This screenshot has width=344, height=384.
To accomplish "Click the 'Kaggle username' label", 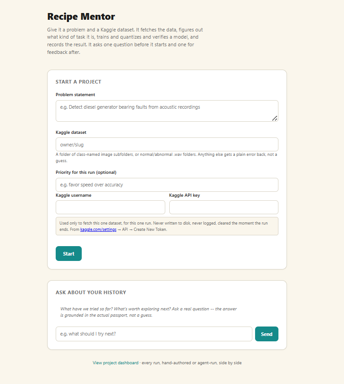I will pyautogui.click(x=74, y=195).
